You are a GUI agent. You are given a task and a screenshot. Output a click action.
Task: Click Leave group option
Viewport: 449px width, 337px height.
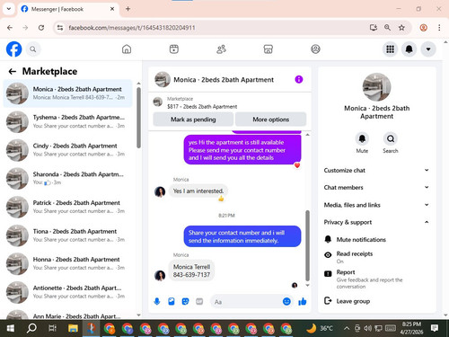pos(376,301)
